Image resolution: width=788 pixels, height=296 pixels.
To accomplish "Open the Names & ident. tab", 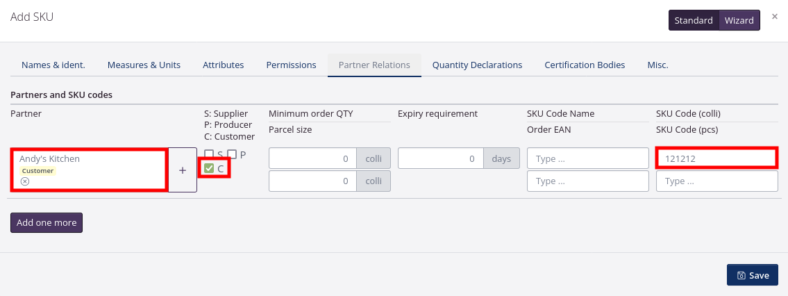I will tap(53, 65).
